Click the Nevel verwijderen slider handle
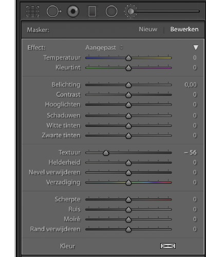This screenshot has width=206, height=257. (x=128, y=173)
